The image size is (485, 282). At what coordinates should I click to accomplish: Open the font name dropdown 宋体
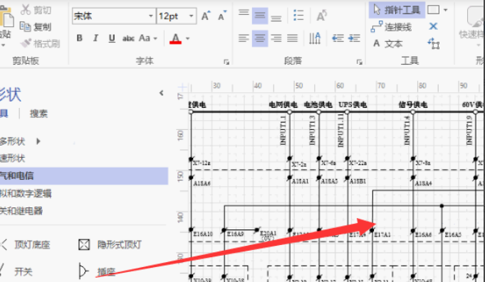pyautogui.click(x=151, y=16)
